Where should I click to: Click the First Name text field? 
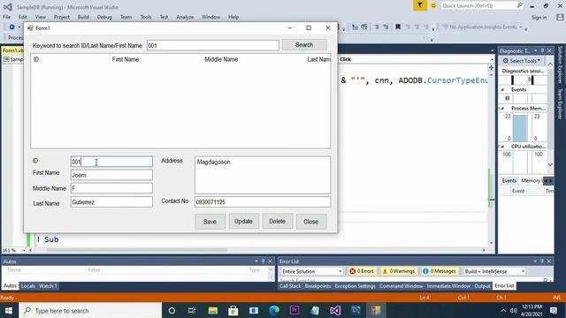click(x=112, y=175)
